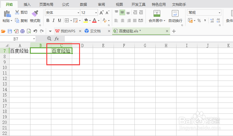This screenshot has height=136, width=233.
Task: Click the undo arrow
Action: (35, 31)
